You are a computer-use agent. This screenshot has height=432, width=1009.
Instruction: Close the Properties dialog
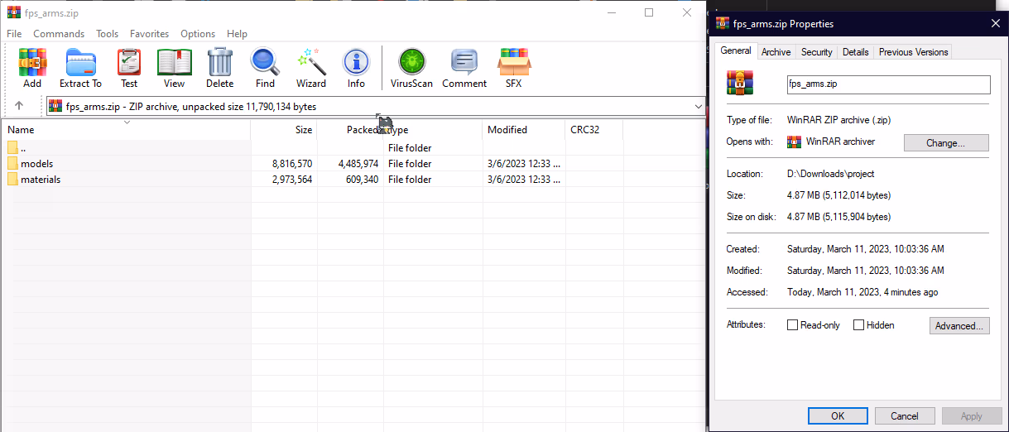pyautogui.click(x=996, y=24)
